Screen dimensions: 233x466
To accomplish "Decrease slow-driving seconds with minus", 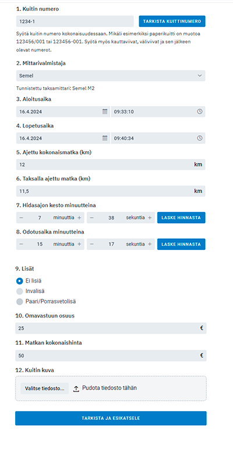I will [92, 217].
